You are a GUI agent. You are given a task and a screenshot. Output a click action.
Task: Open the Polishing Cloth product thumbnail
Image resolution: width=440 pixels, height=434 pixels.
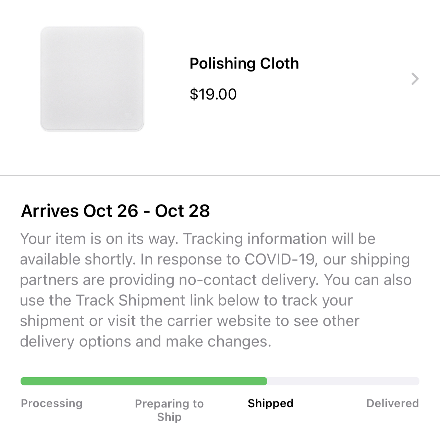click(x=92, y=79)
